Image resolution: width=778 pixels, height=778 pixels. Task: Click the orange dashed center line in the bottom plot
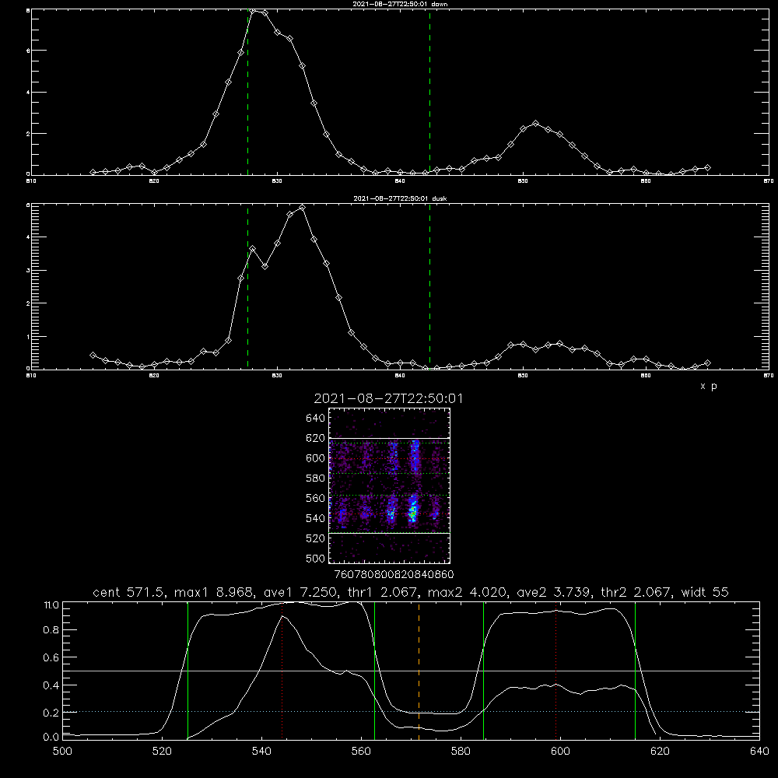pos(419,670)
